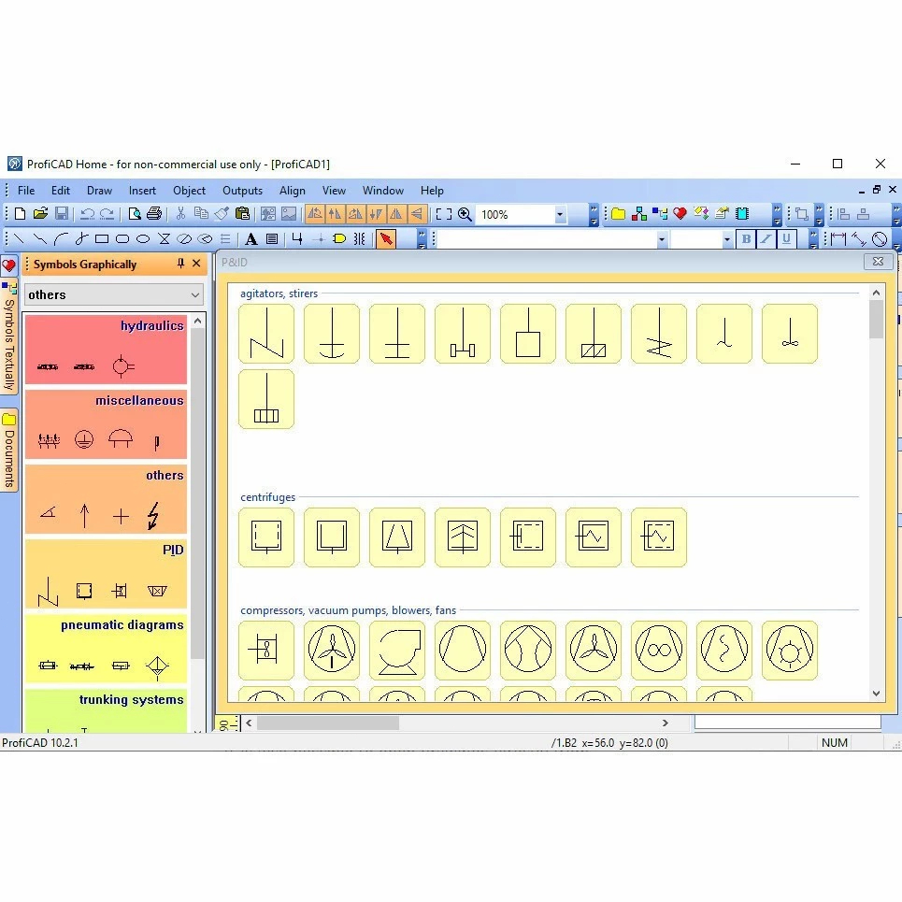Choose the circle diameter dimension tool

(880, 238)
